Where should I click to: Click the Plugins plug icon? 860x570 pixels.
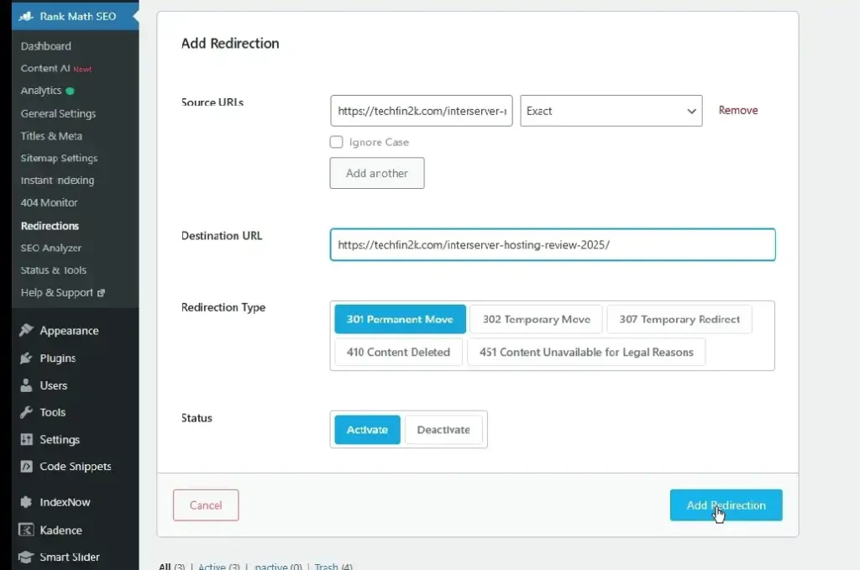pyautogui.click(x=26, y=358)
